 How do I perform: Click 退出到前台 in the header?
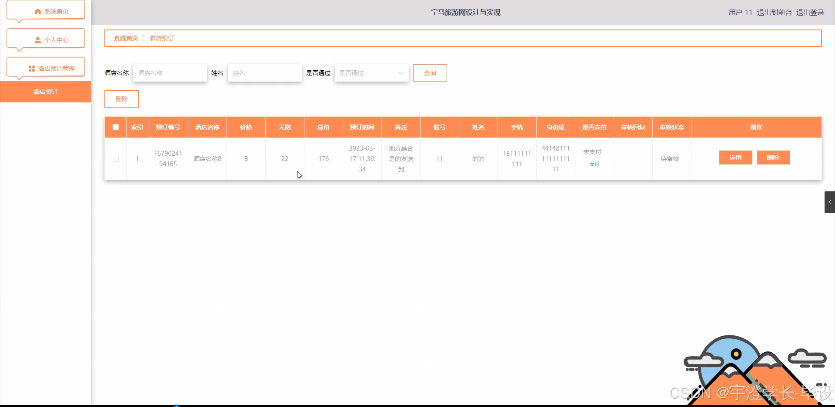point(774,12)
